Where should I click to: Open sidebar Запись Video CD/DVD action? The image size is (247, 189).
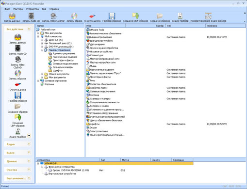coord(17,63)
